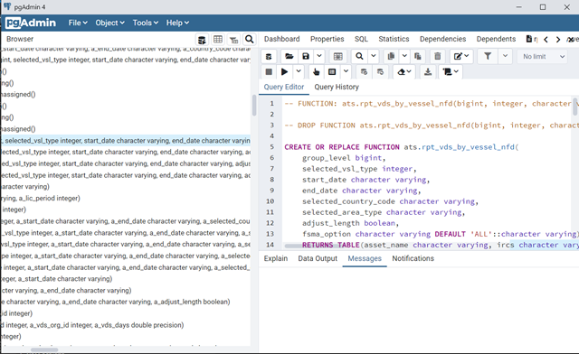Click the pgAdmin logo
This screenshot has width=579, height=354.
[x=31, y=23]
